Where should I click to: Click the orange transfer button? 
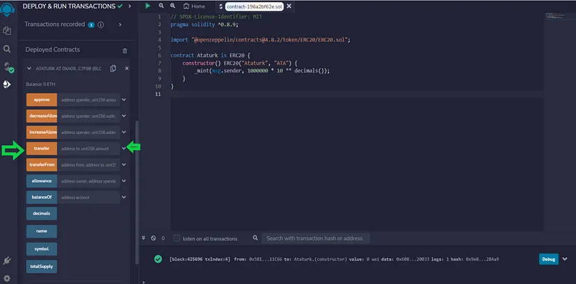(42, 148)
